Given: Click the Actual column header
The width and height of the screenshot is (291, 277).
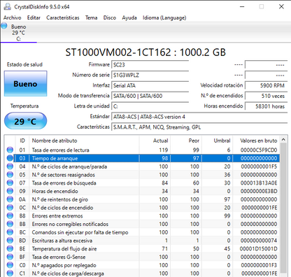Looking at the screenshot, I should pyautogui.click(x=155, y=141).
